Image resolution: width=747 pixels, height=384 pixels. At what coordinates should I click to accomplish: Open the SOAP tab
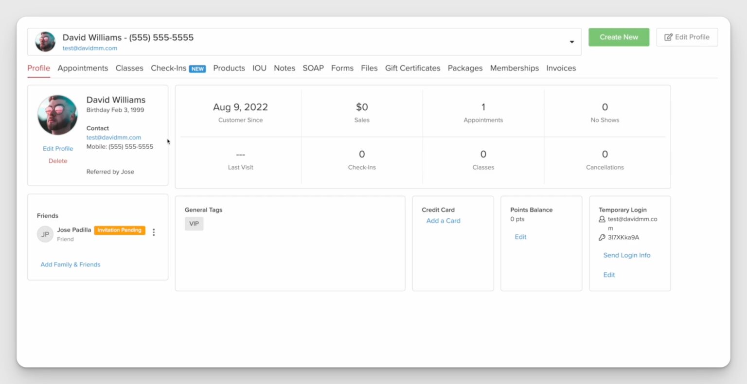(x=313, y=68)
